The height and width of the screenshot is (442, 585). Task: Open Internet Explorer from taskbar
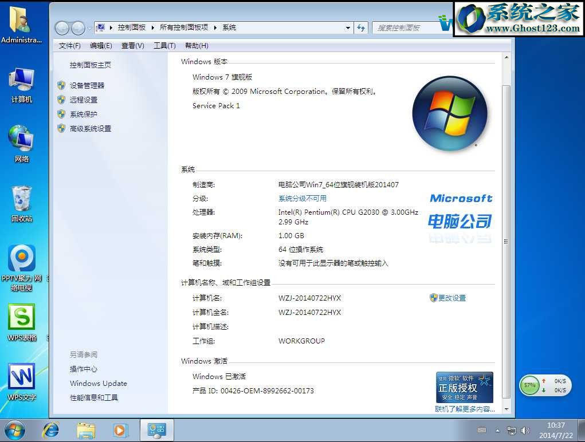coord(50,431)
